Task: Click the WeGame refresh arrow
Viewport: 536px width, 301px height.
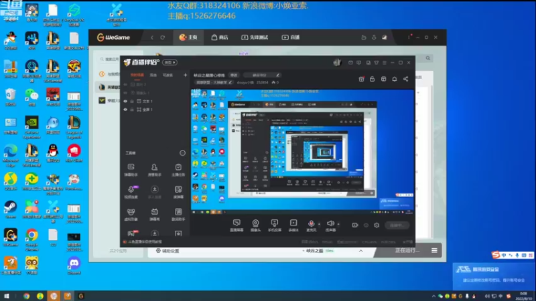Action: click(163, 37)
